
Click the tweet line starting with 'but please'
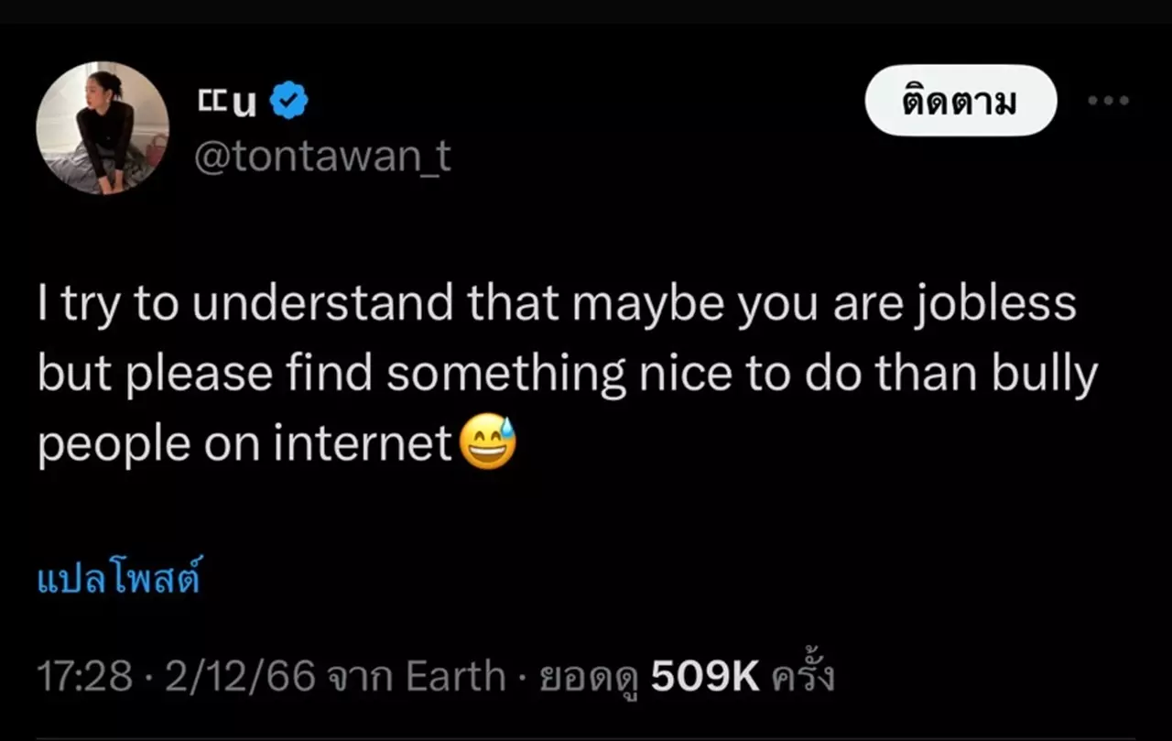tap(568, 375)
